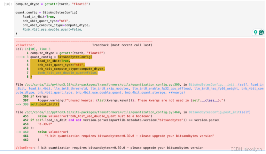Screen dimensions: 266x154
Task: Click the compute_dtype assignment line in the code cell
Action: (x=52, y=4)
